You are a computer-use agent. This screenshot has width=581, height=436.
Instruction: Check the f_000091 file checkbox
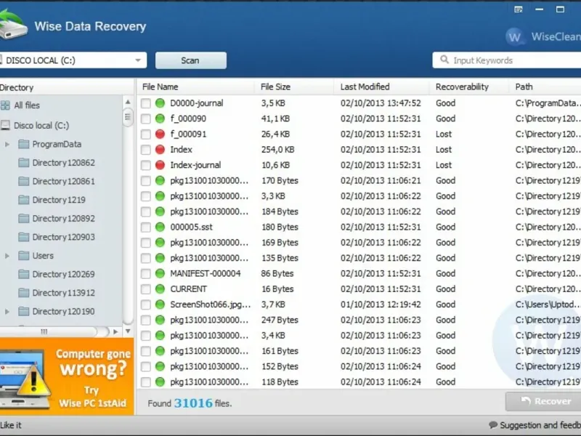tap(146, 134)
